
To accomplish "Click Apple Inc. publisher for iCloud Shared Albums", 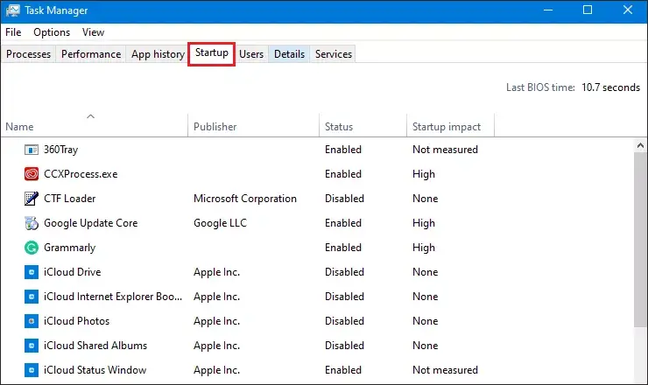I will point(216,346).
